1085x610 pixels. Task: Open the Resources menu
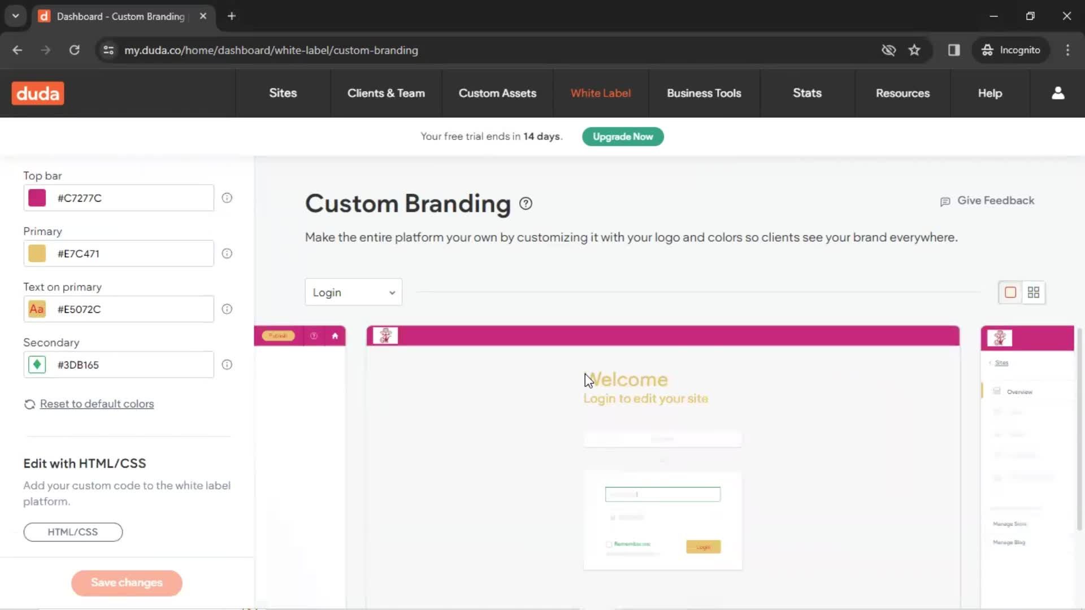(x=902, y=93)
